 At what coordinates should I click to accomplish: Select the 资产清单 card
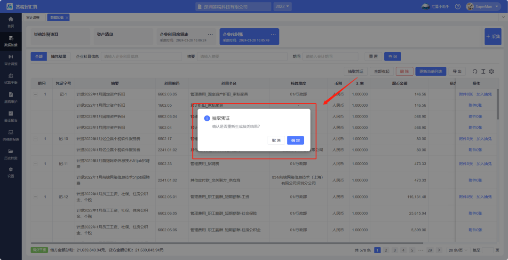pyautogui.click(x=123, y=37)
